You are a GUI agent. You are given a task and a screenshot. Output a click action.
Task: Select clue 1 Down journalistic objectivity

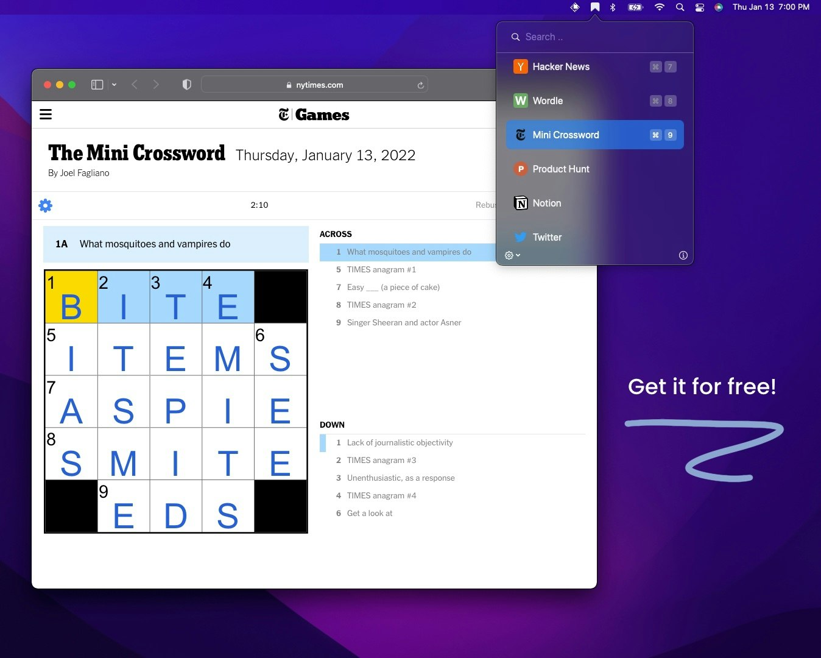point(452,442)
